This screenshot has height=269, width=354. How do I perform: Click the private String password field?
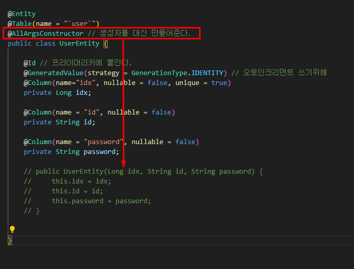[72, 152]
